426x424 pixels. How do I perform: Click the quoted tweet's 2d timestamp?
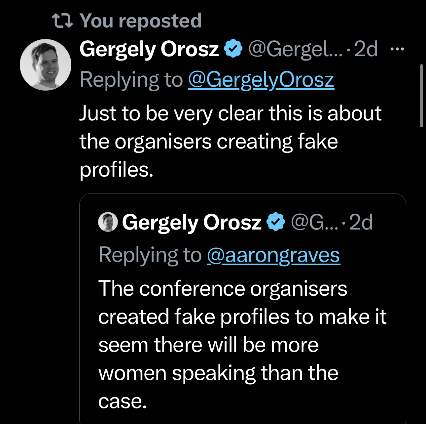pyautogui.click(x=361, y=222)
